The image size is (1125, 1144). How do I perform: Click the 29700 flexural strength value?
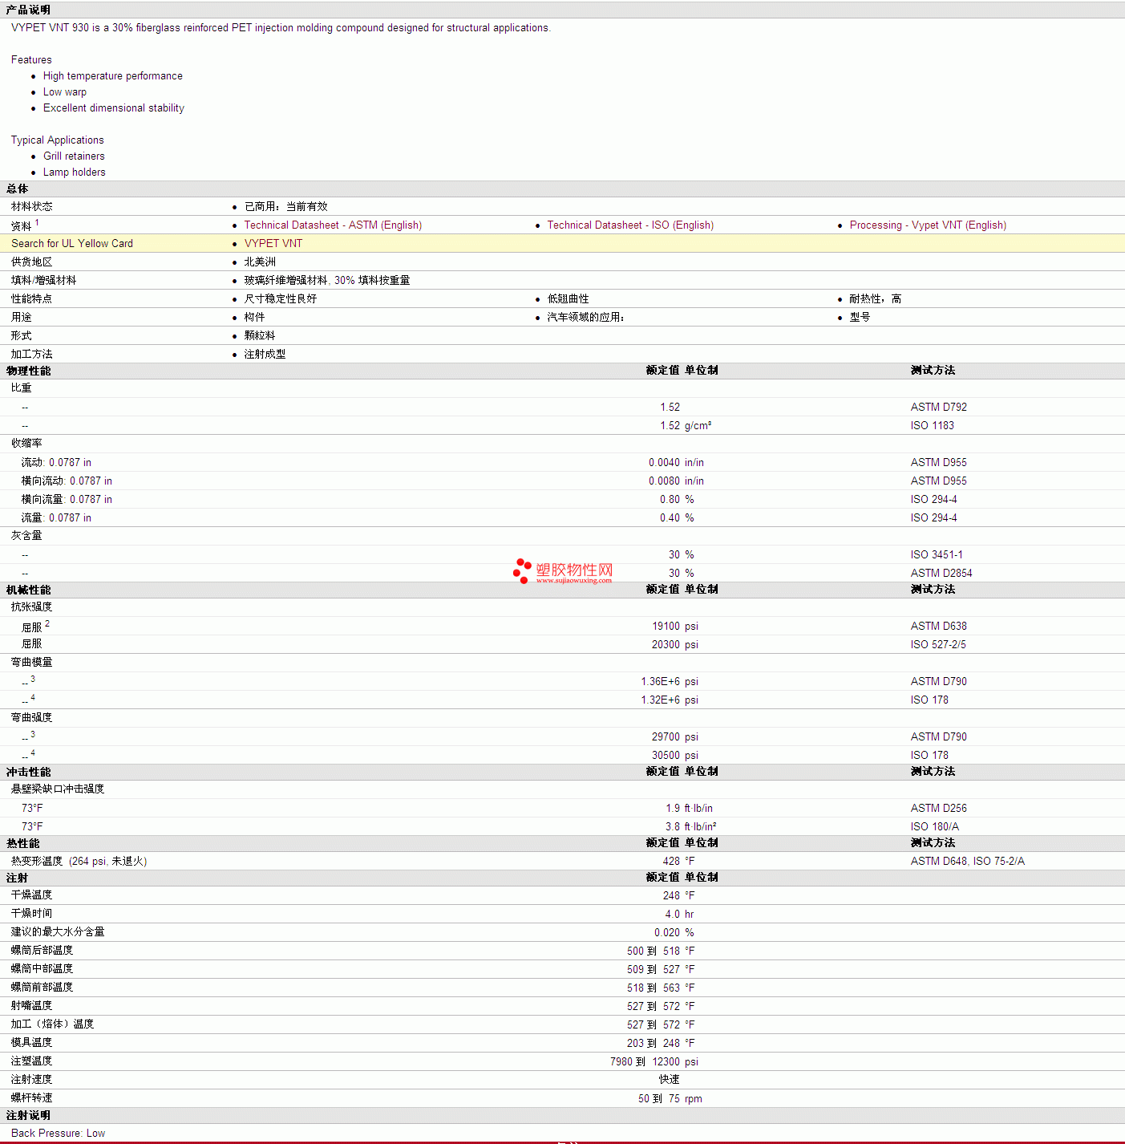pyautogui.click(x=666, y=737)
